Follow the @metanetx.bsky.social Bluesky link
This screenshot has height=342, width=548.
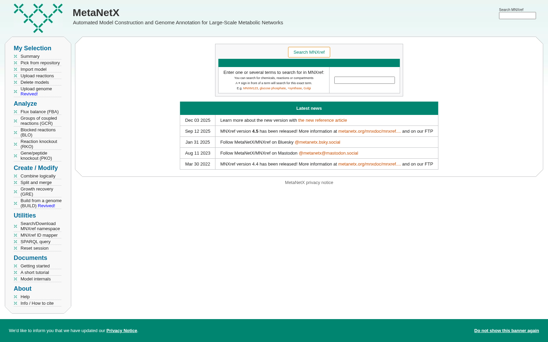(317, 142)
